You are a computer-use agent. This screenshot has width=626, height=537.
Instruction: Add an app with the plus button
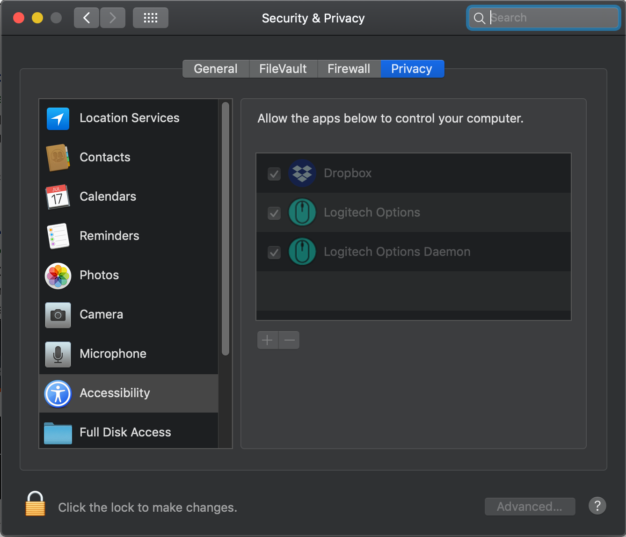(268, 340)
